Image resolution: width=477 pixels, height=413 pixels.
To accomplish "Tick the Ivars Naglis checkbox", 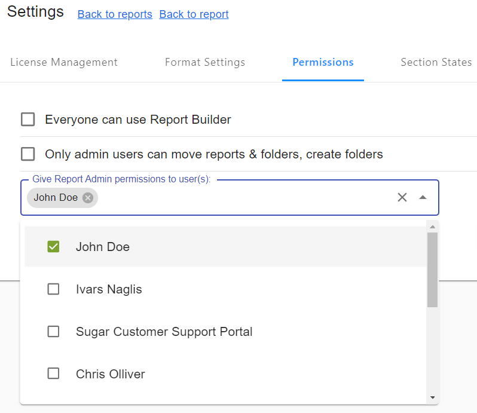I will tap(53, 289).
